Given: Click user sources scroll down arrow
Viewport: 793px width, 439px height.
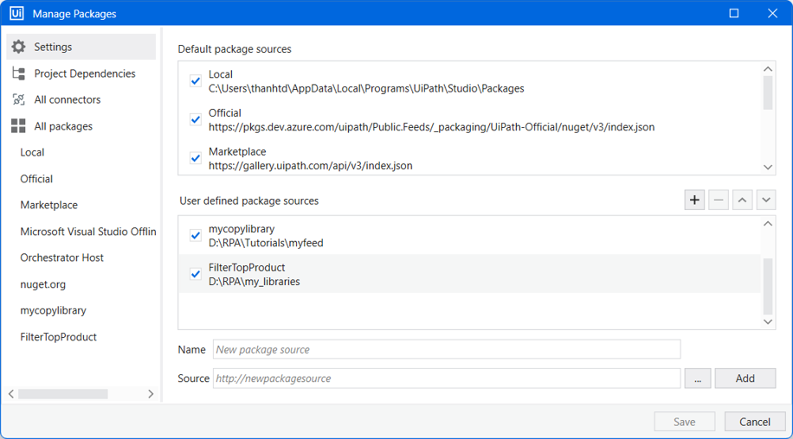Looking at the screenshot, I should [x=768, y=322].
